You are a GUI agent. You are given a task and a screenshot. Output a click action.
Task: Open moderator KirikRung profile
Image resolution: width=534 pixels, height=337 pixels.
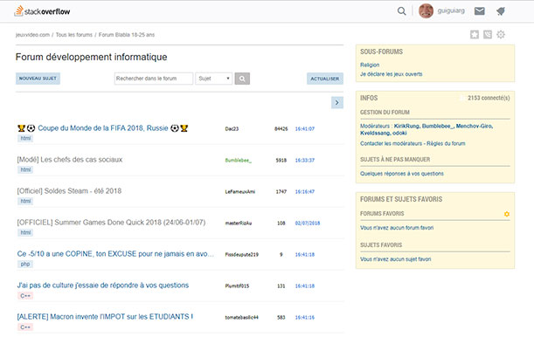pyautogui.click(x=406, y=127)
